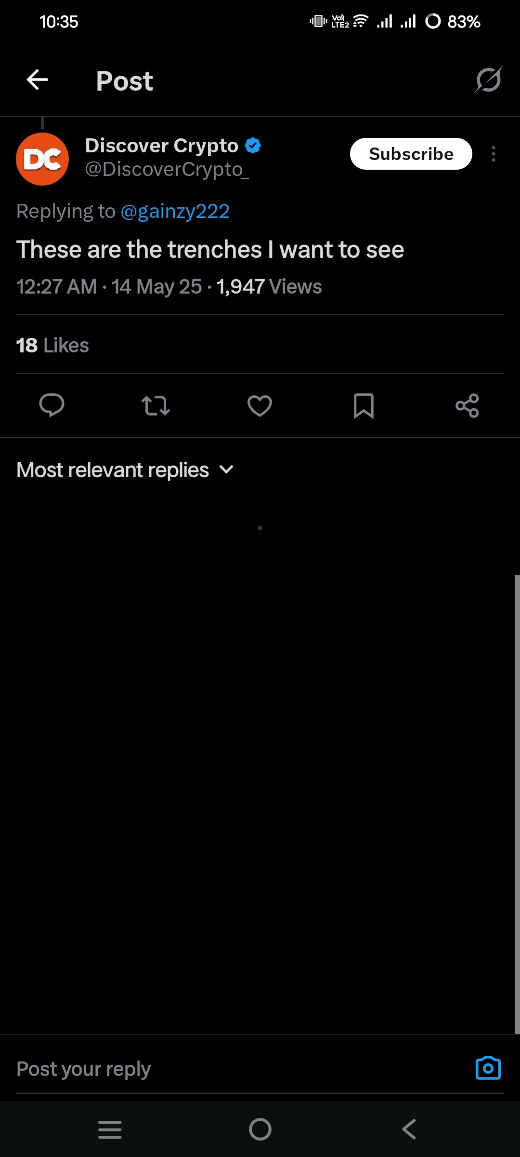Screen dimensions: 520x1157
Task: Tap the share icon
Action: coord(467,405)
